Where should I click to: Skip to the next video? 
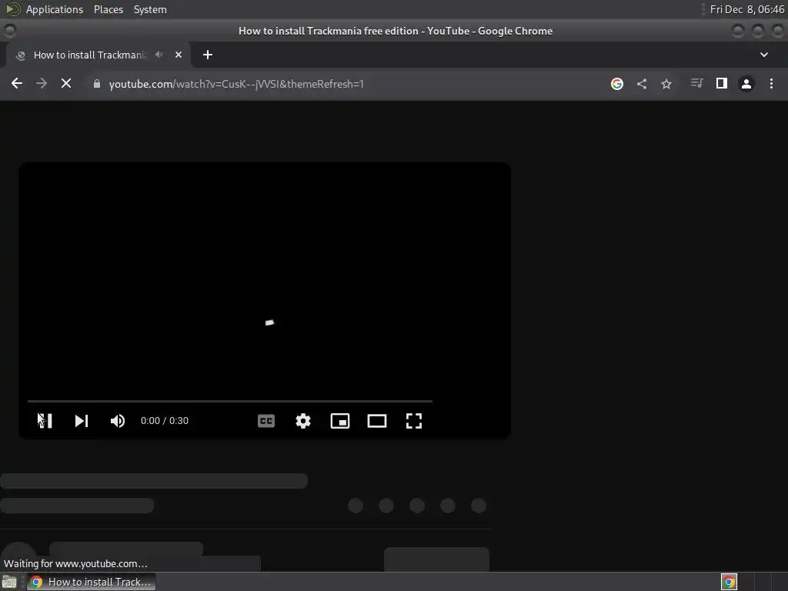tap(82, 421)
